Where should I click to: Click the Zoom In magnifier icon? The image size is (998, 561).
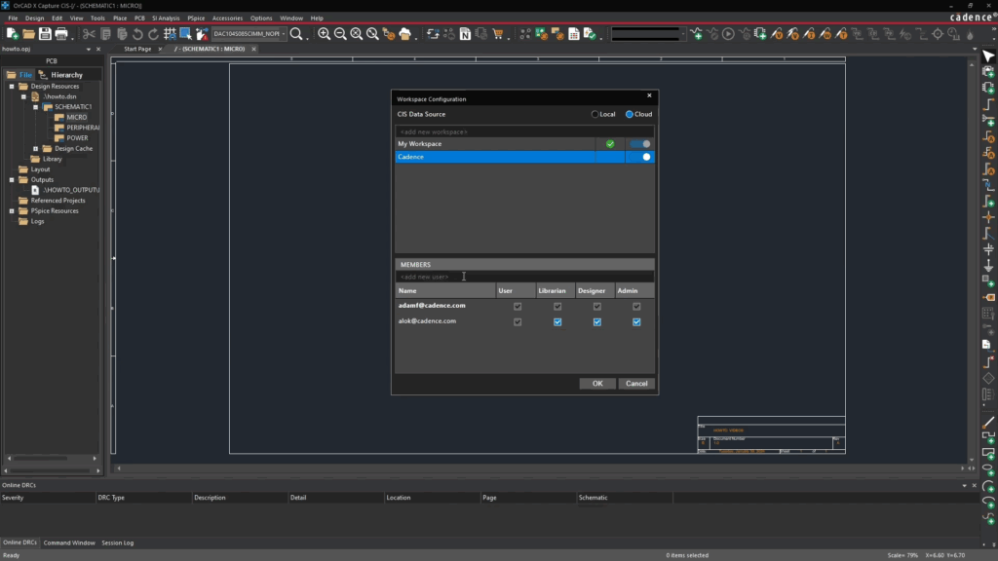coord(324,34)
